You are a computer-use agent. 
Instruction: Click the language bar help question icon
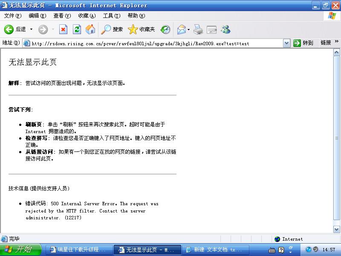point(281,250)
